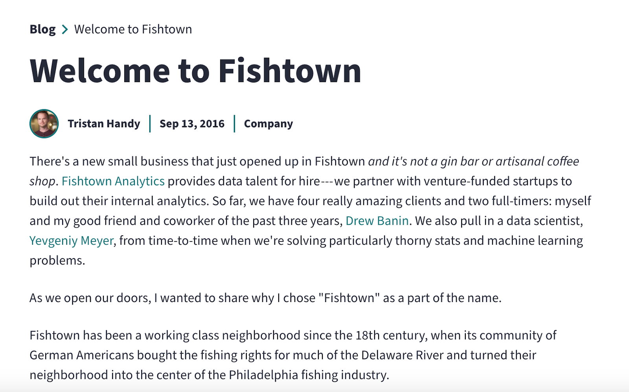Visit the Yevgeniy Meyer link
Viewport: 629px width, 392px height.
[72, 240]
